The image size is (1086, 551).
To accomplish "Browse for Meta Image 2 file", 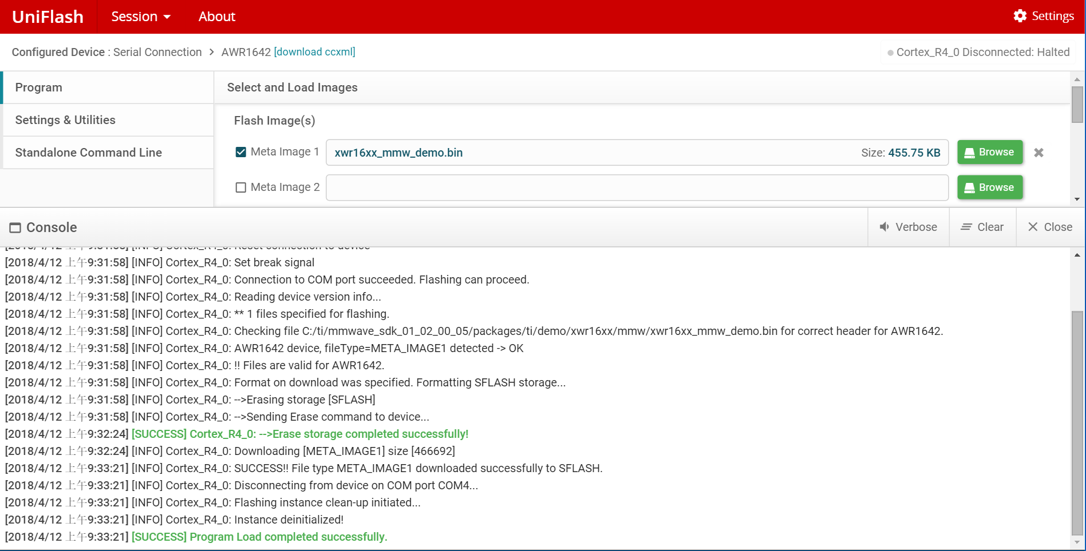I will [x=990, y=187].
